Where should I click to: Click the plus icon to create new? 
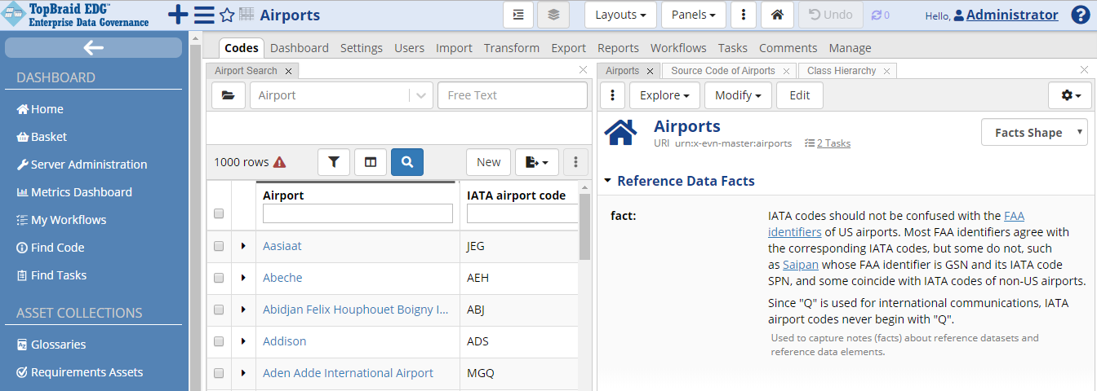pos(177,15)
